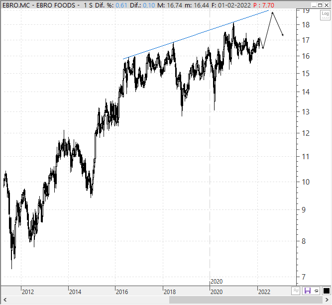The height and width of the screenshot is (305, 332).
Task: Click the horizontal scrollbar left arrow
Action: point(5,300)
